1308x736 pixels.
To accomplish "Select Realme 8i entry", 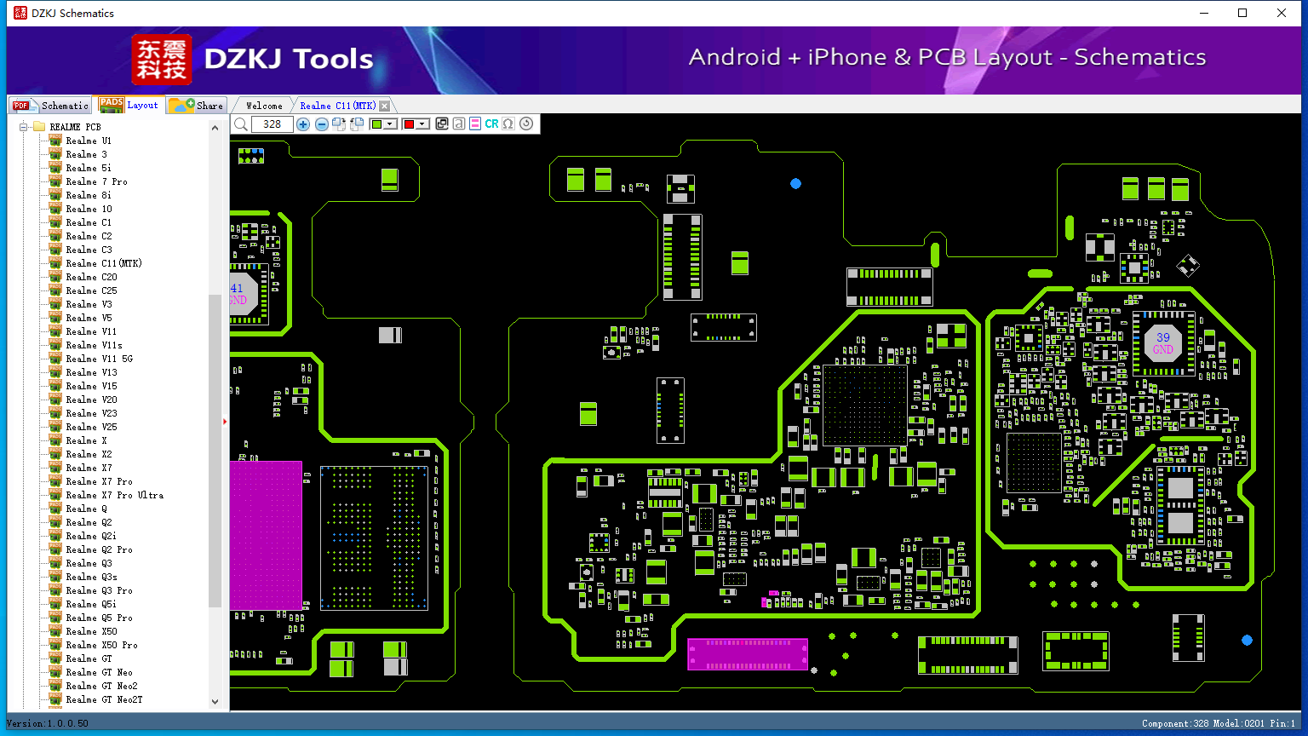I will pyautogui.click(x=89, y=195).
